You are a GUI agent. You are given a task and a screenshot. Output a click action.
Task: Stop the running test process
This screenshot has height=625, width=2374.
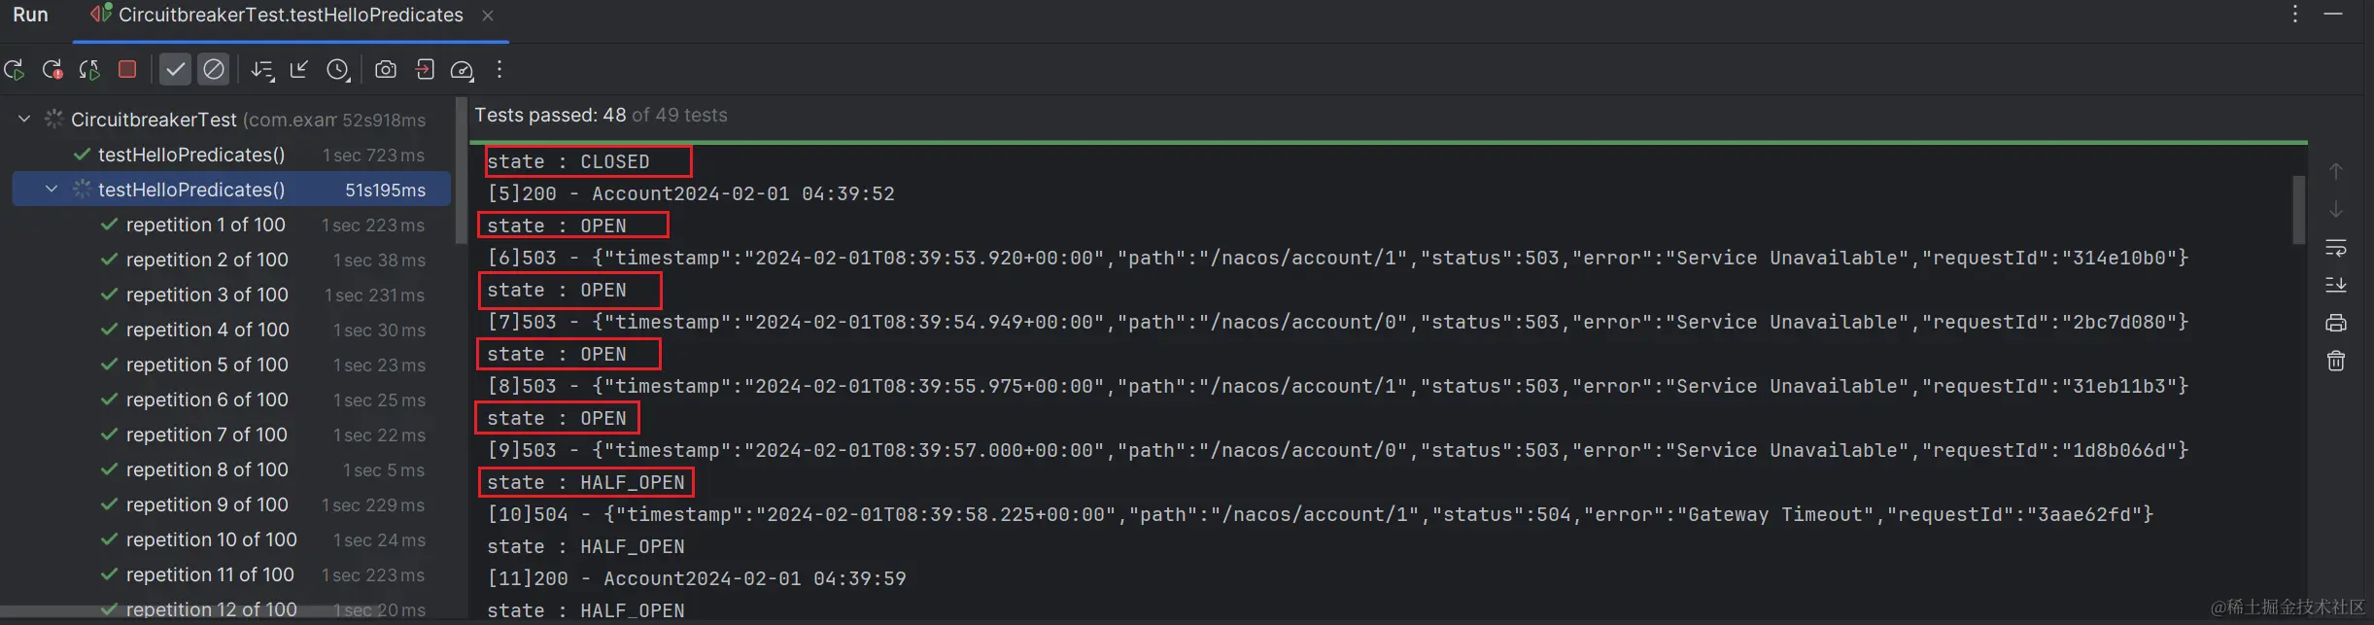coord(127,69)
